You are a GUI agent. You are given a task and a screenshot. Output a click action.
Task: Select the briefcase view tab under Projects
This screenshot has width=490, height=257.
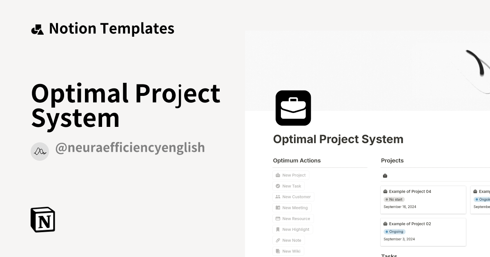pos(385,176)
